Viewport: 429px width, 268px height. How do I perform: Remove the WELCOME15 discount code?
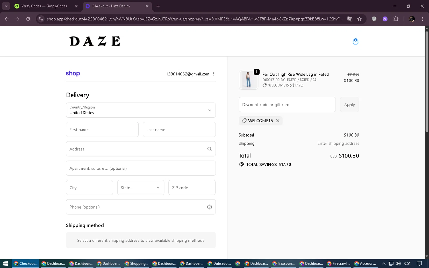pyautogui.click(x=278, y=121)
